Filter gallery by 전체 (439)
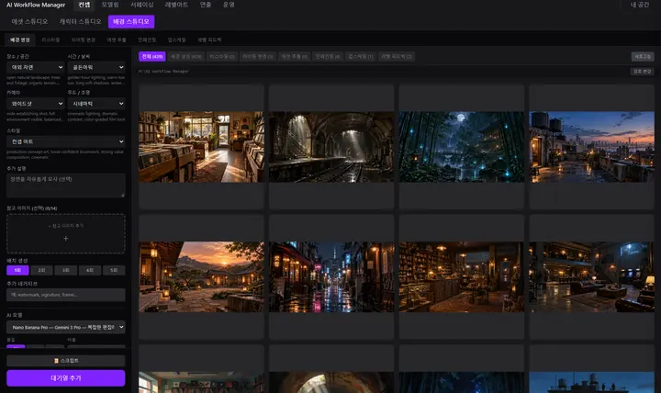The image size is (661, 393). tap(152, 57)
